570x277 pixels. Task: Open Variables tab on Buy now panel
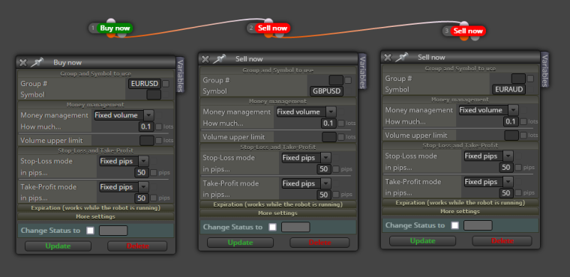point(180,75)
